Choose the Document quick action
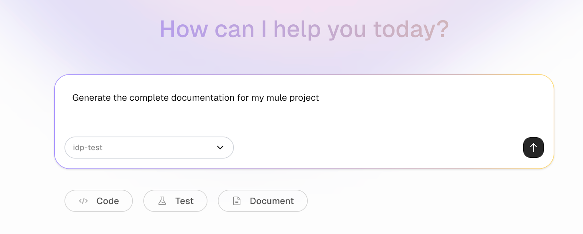 pyautogui.click(x=263, y=201)
